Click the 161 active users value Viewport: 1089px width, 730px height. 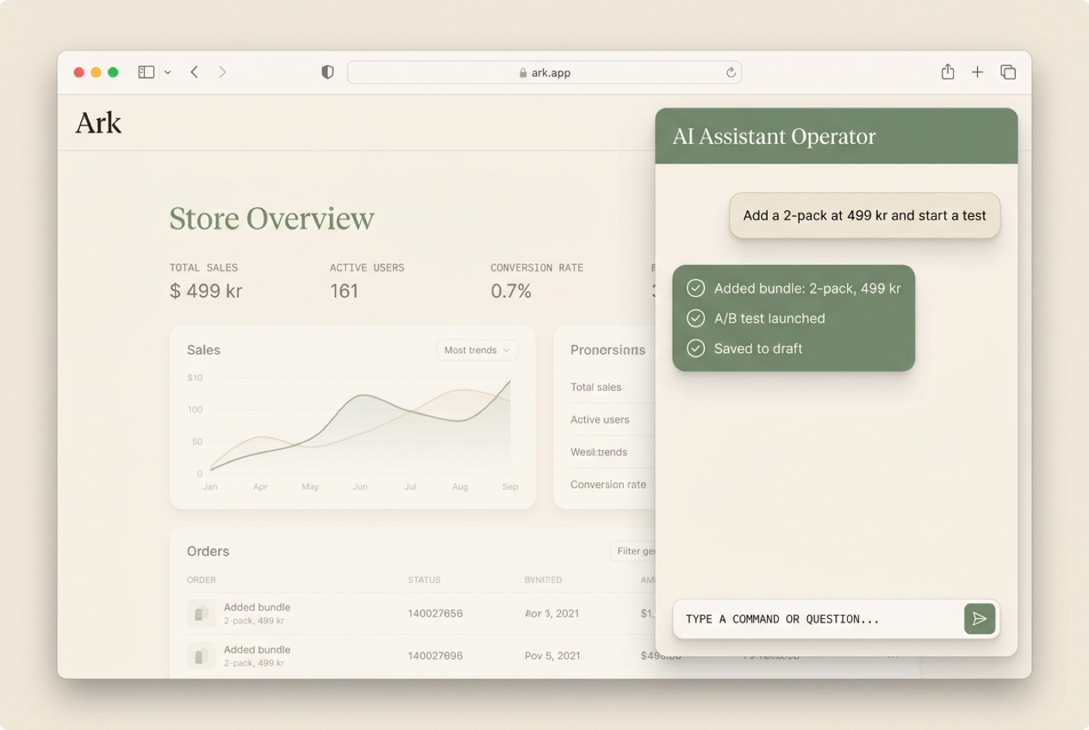(x=344, y=291)
